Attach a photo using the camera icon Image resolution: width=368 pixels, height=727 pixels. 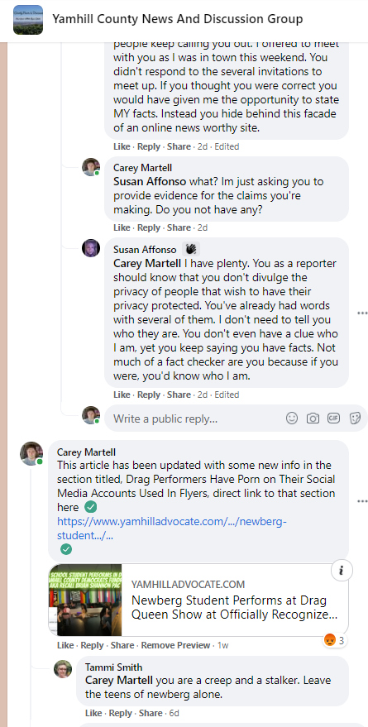pyautogui.click(x=313, y=419)
